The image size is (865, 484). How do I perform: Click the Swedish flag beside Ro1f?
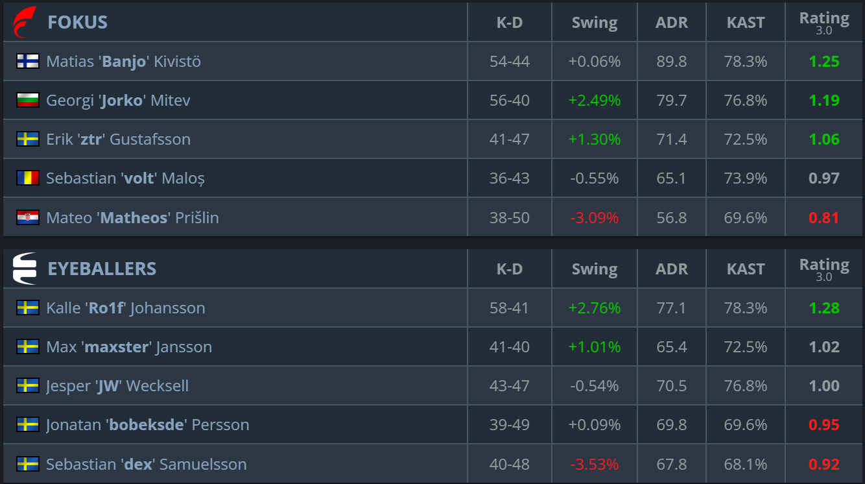click(28, 308)
